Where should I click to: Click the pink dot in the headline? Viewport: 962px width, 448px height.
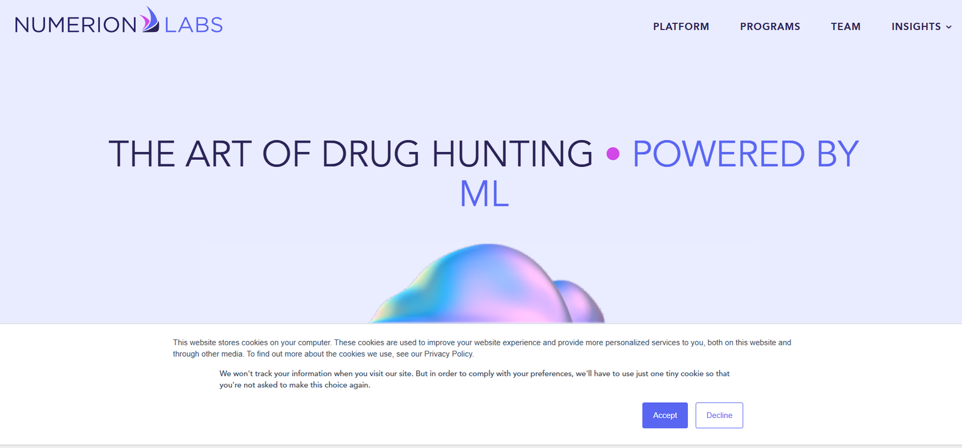(613, 154)
